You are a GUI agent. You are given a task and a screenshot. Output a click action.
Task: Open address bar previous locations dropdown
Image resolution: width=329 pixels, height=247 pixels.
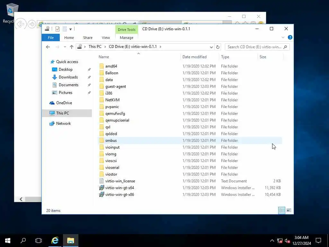coord(211,47)
